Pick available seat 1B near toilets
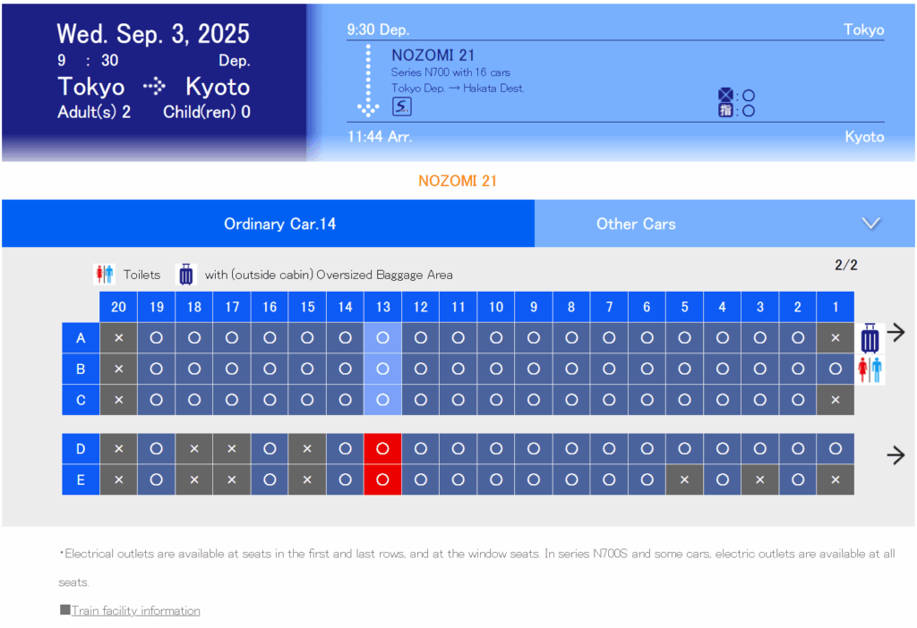917x628 pixels. (x=836, y=369)
